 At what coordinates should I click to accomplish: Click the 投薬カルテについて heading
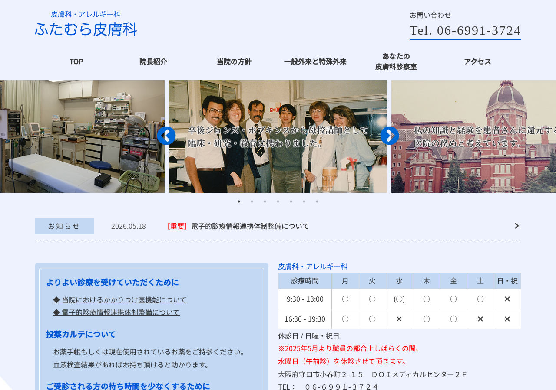click(81, 334)
